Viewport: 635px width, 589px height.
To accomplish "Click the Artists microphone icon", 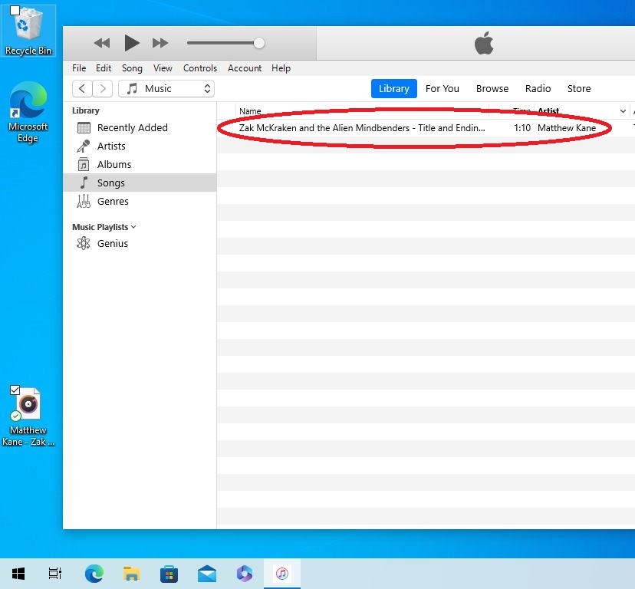I will (84, 146).
